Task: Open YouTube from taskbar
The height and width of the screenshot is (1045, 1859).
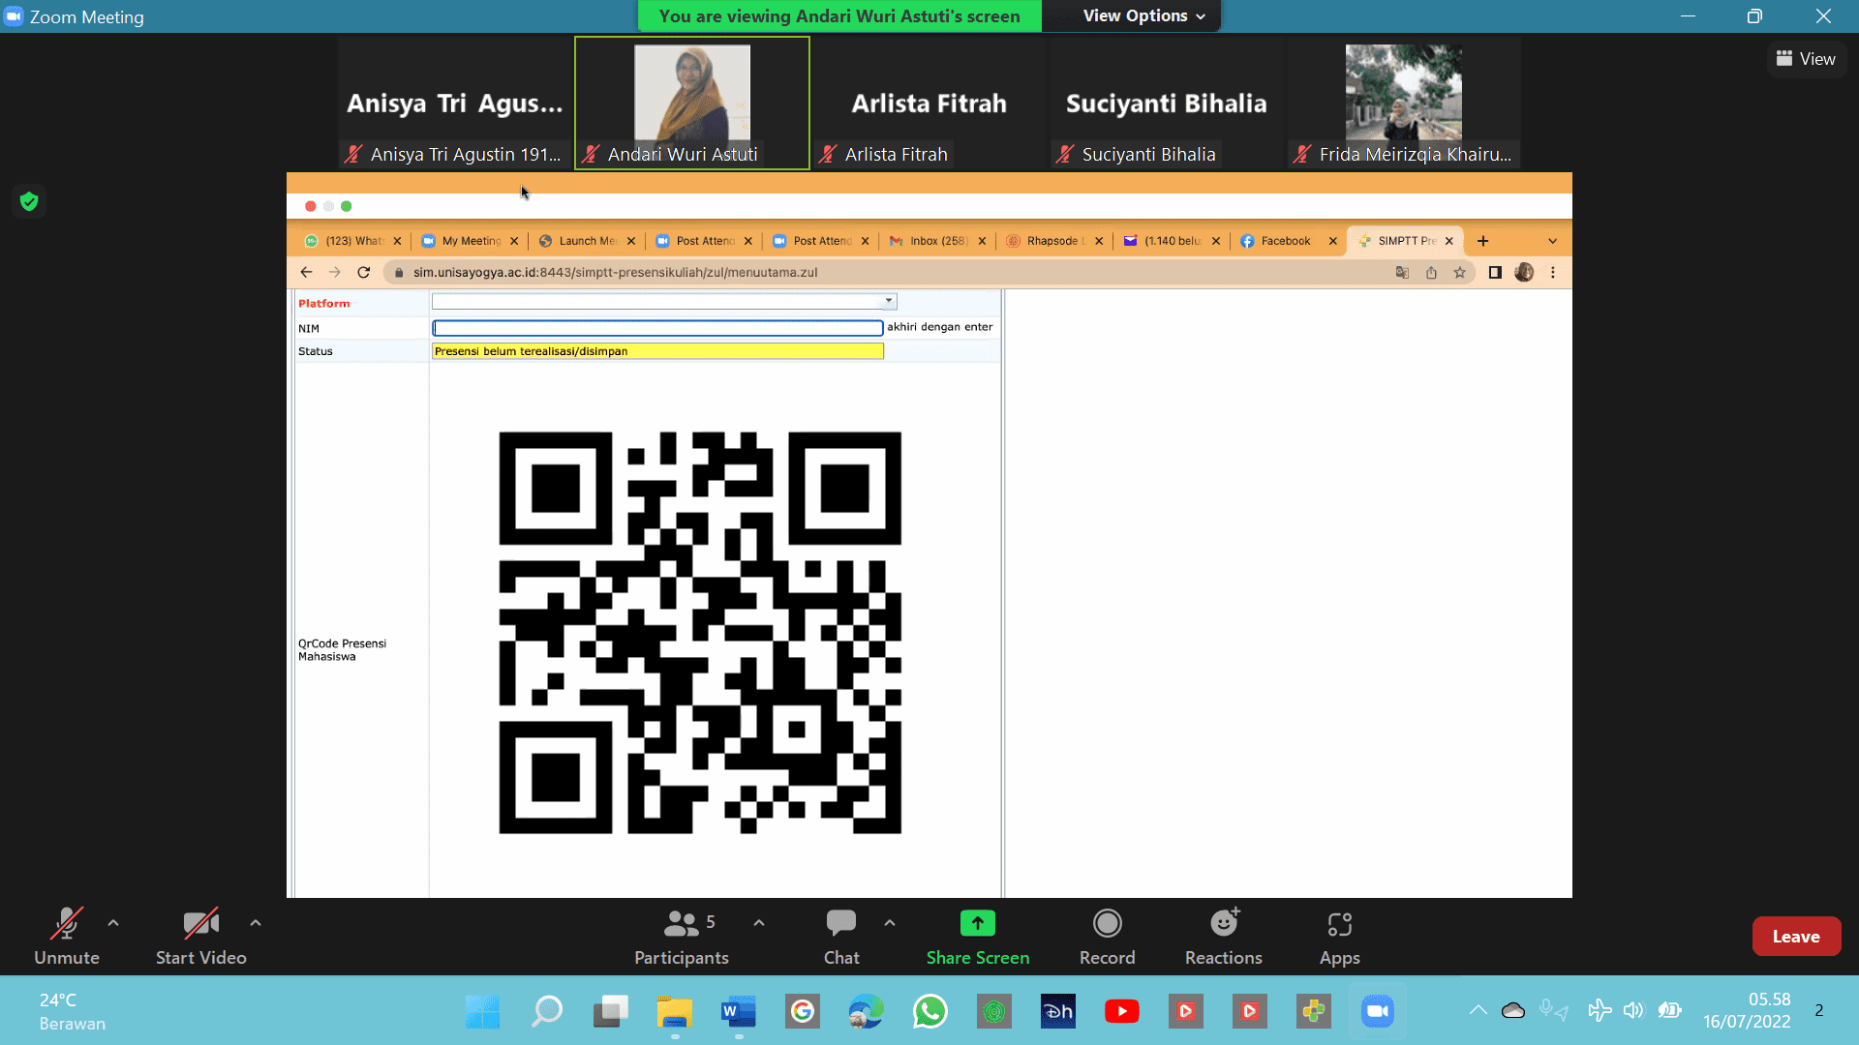Action: click(x=1122, y=1012)
